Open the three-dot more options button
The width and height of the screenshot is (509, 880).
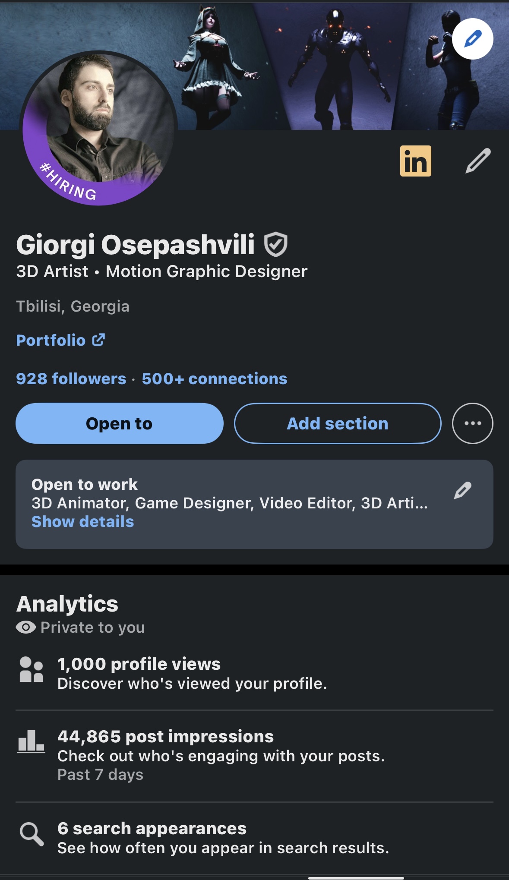[x=472, y=423]
